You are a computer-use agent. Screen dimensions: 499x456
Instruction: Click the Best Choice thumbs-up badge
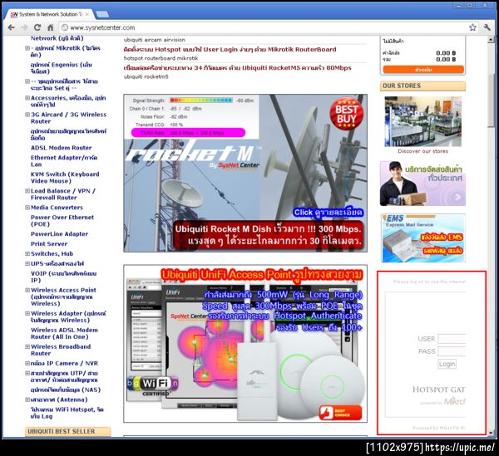pos(340,413)
